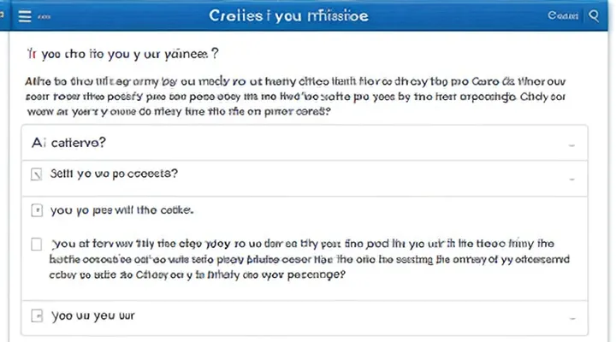Screen dimensions: 616x342
Task: Click the "you yo pes will the cetike." label
Action: click(x=122, y=209)
